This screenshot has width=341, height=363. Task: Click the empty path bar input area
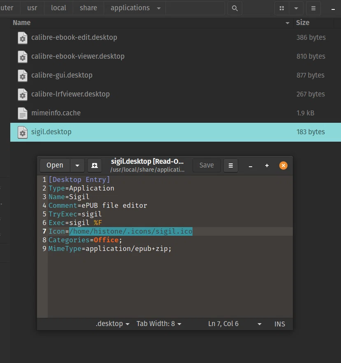(195, 8)
